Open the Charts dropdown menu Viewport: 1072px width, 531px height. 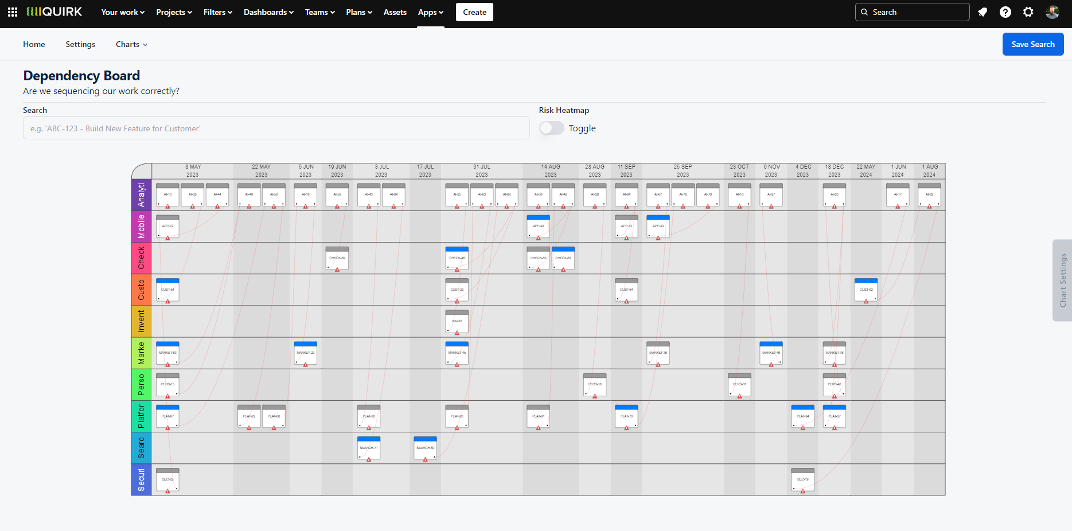pyautogui.click(x=131, y=44)
